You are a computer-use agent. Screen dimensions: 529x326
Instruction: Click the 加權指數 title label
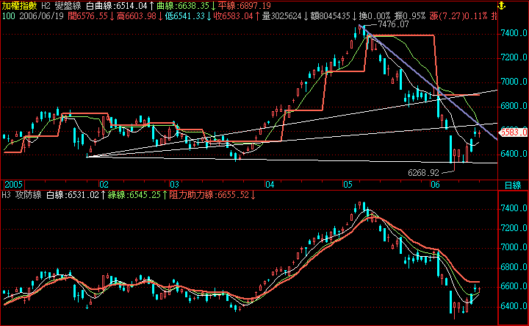point(19,6)
